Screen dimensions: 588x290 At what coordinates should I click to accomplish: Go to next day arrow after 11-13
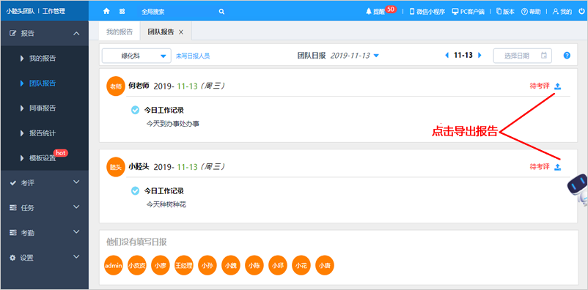coord(479,56)
